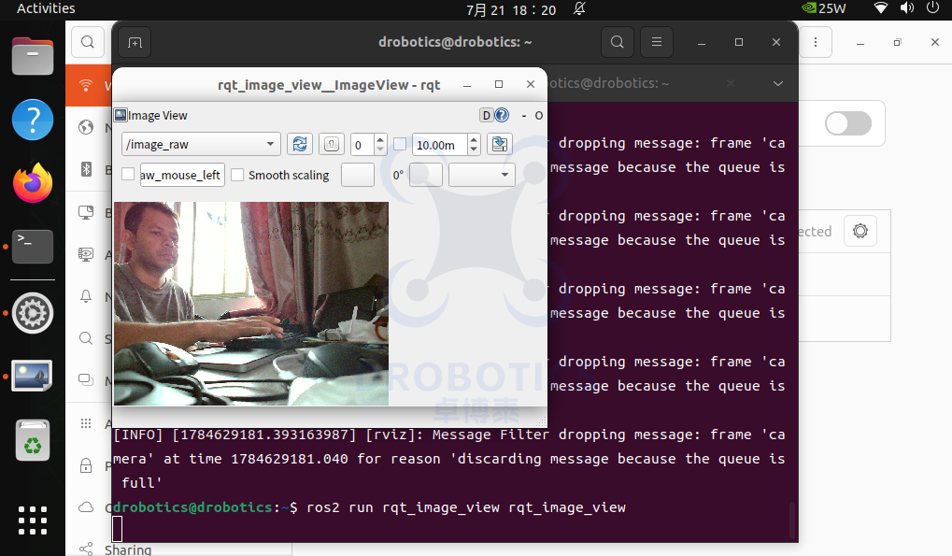Click the mouse topic field 'aw_mouse_left'
952x556 pixels.
(182, 175)
